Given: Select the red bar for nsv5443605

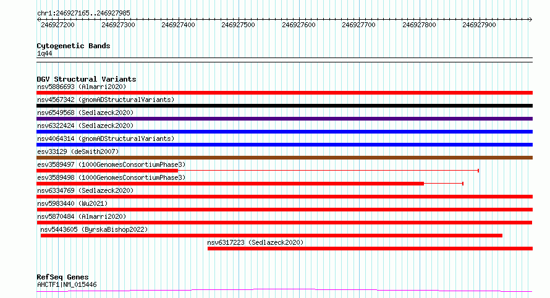Looking at the screenshot, I should pyautogui.click(x=271, y=236).
